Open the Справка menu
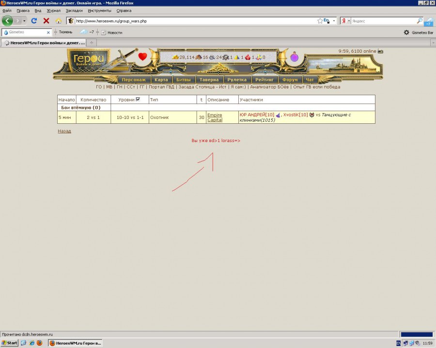436x348 pixels. 124,11
